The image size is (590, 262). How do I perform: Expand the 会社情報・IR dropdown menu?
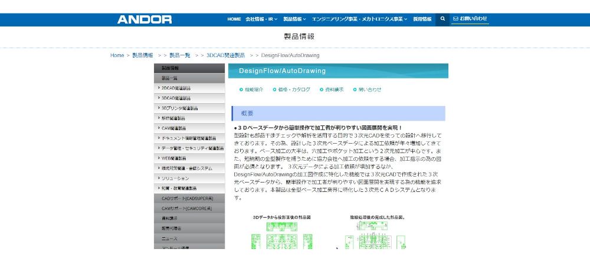click(261, 19)
